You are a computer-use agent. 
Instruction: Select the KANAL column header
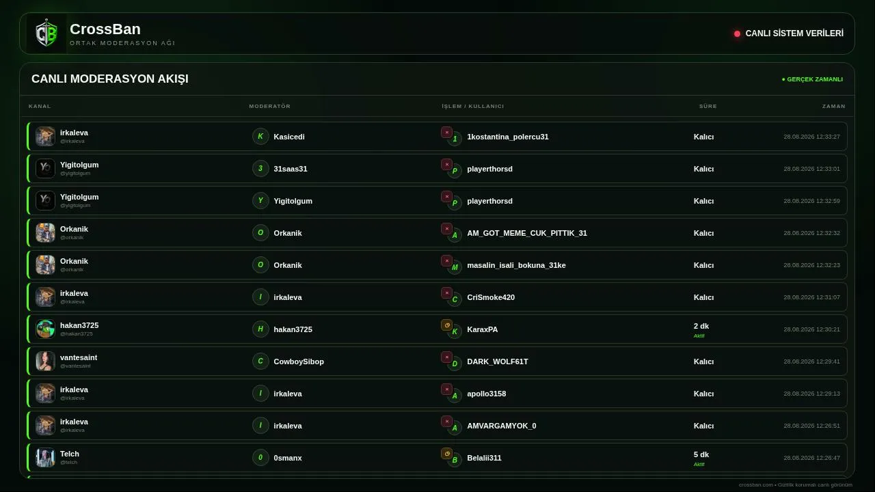[40, 106]
